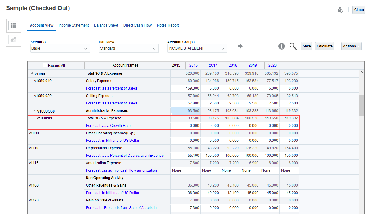368x214 pixels.
Task: Switch to the Balance Sheet tab
Action: [106, 25]
